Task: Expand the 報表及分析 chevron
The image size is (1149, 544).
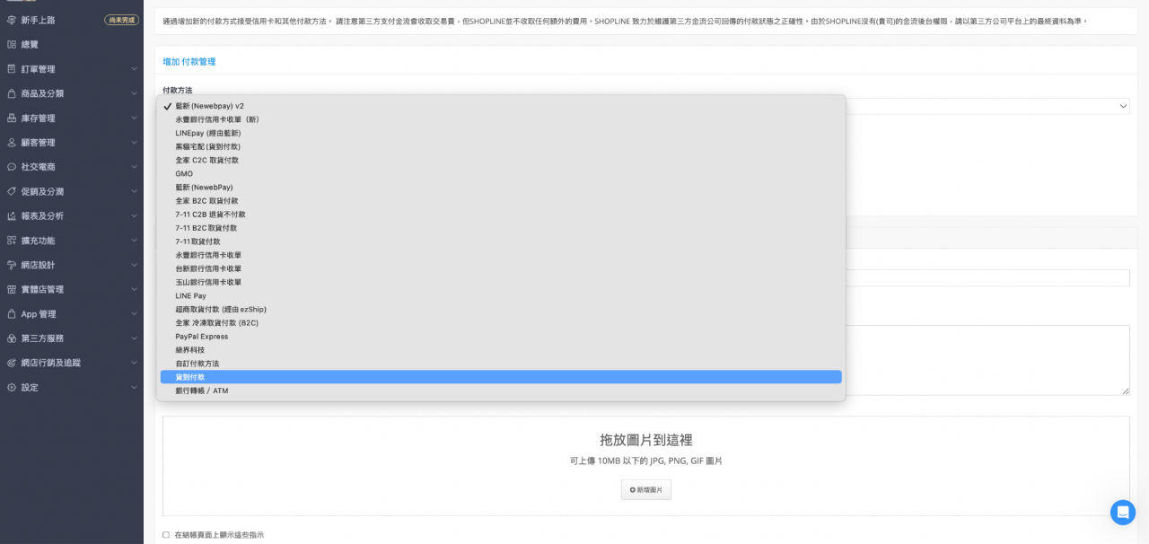Action: (x=134, y=216)
